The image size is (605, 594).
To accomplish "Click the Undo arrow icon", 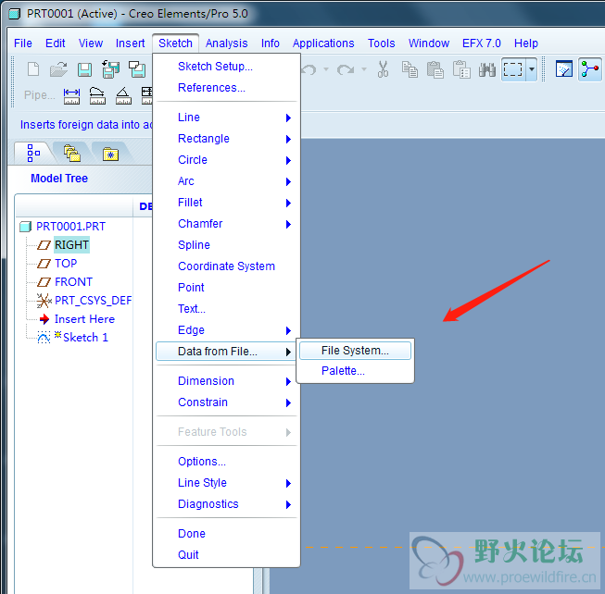I will pos(309,69).
